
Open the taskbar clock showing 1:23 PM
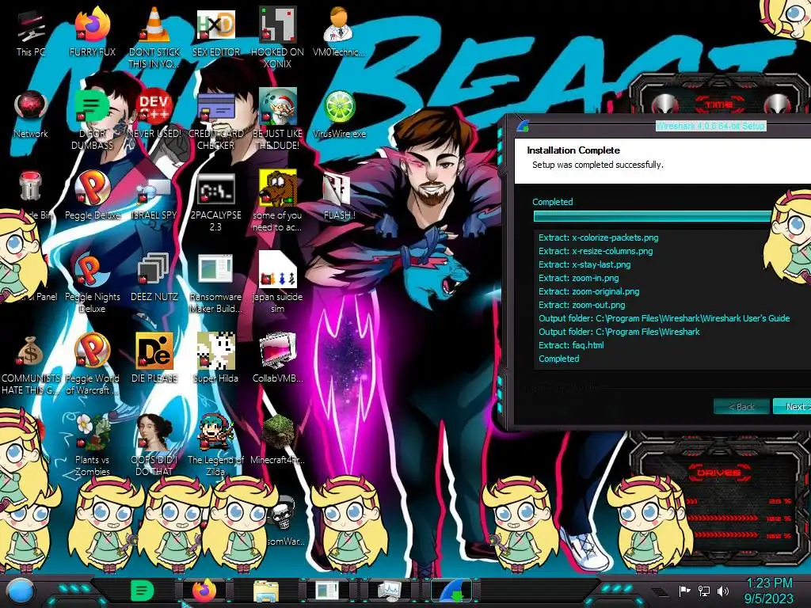pyautogui.click(x=769, y=591)
